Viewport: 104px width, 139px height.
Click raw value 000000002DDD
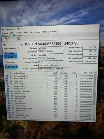coord(86,79)
